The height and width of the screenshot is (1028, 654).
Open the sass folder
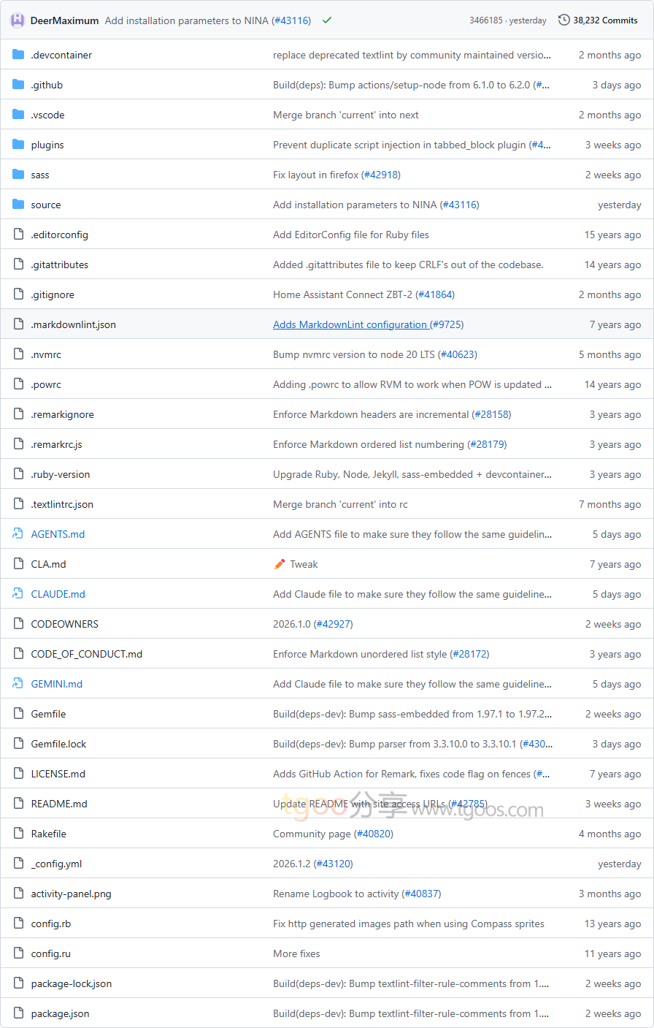pos(40,175)
